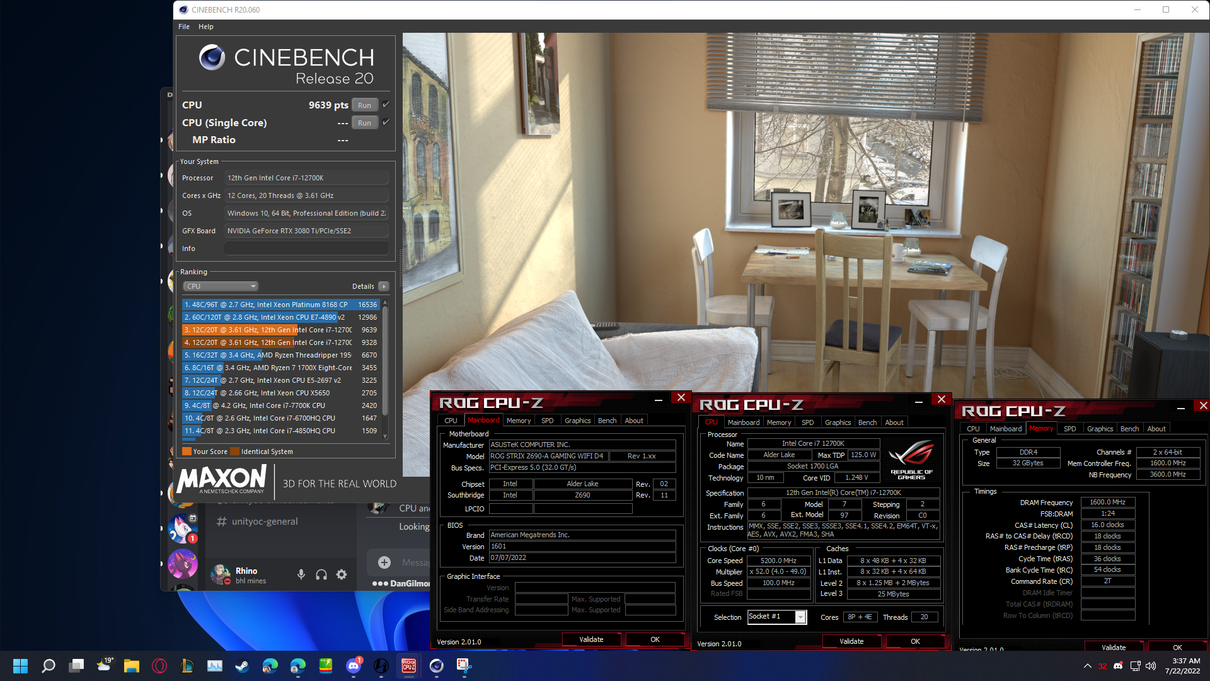Open the volume control in the system tray
Viewport: 1210px width, 681px height.
(1151, 666)
